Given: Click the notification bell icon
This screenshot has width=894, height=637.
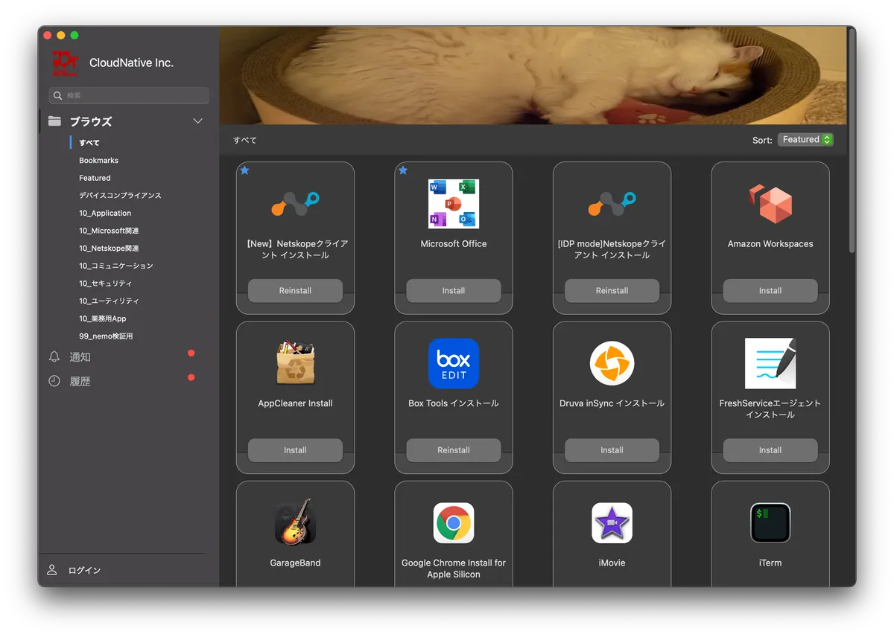Looking at the screenshot, I should point(54,357).
